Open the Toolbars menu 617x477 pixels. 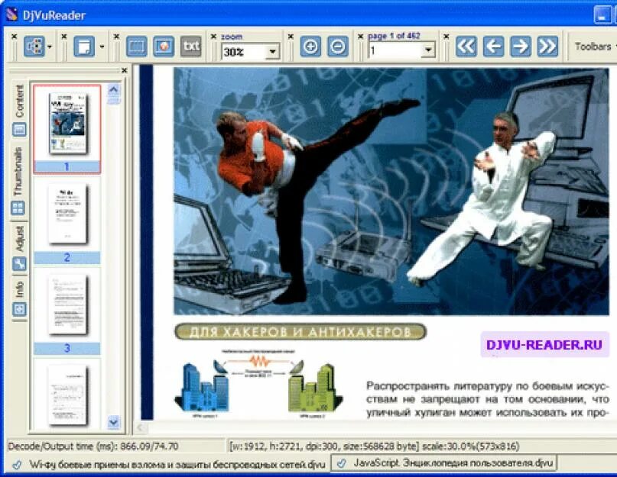pyautogui.click(x=594, y=47)
